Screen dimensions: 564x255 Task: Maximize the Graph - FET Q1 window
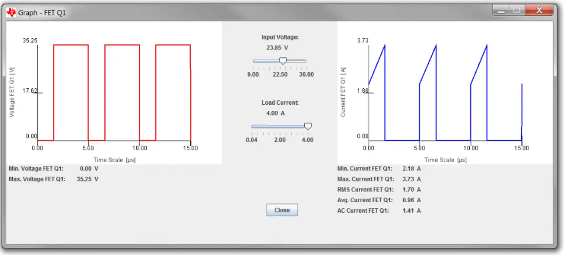coord(516,10)
